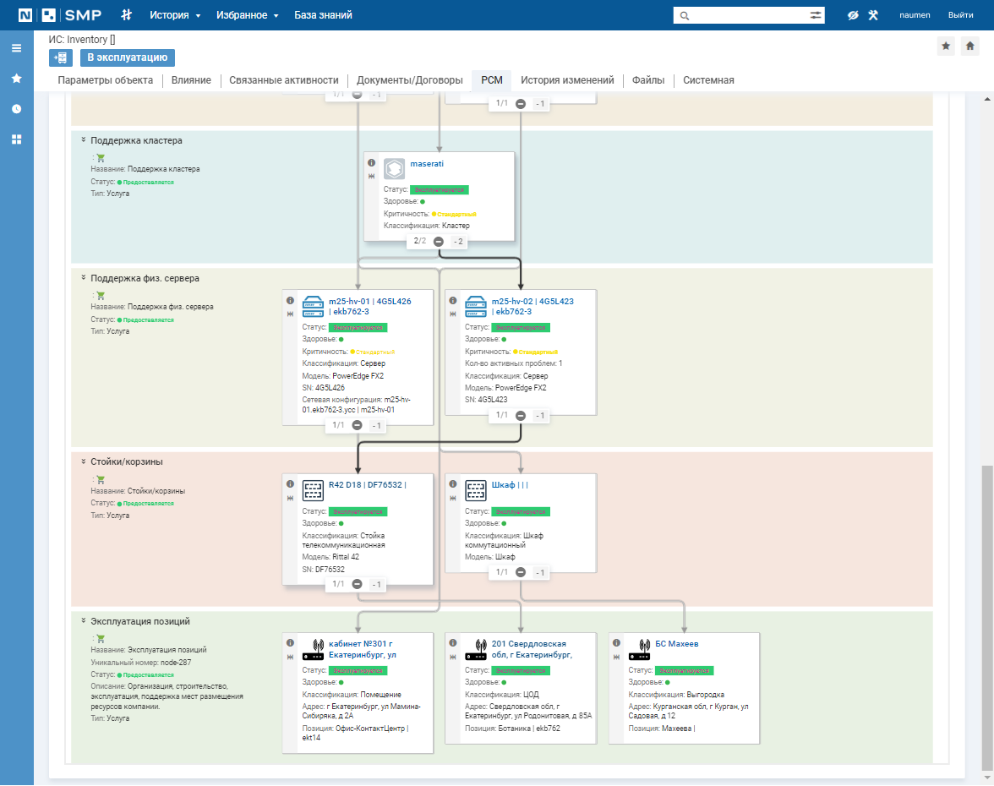Collapse children of m25-hv-01 minus button
Image resolution: width=994 pixels, height=786 pixels.
357,425
